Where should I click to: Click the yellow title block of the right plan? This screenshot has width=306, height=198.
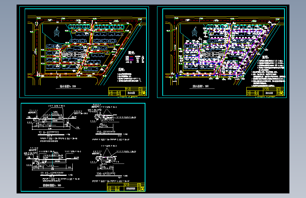coord(265,92)
